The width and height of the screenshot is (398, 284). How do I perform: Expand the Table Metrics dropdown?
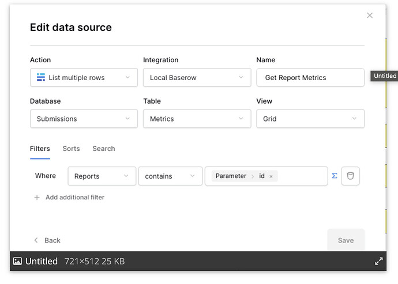[197, 119]
